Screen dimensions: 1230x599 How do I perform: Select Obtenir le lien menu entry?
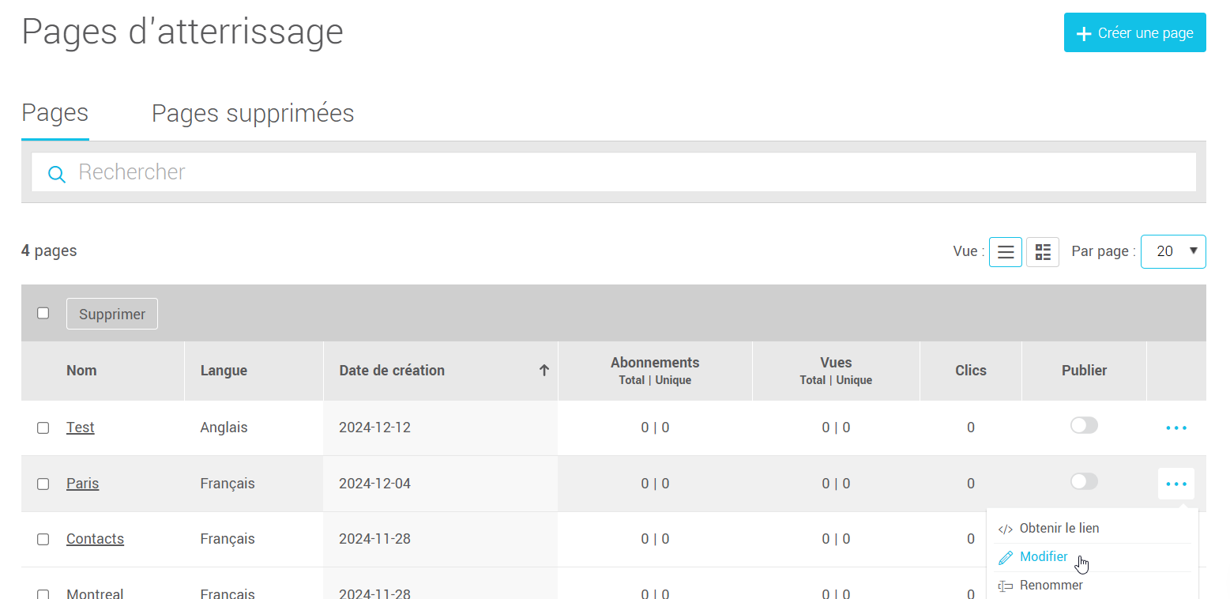pos(1059,528)
